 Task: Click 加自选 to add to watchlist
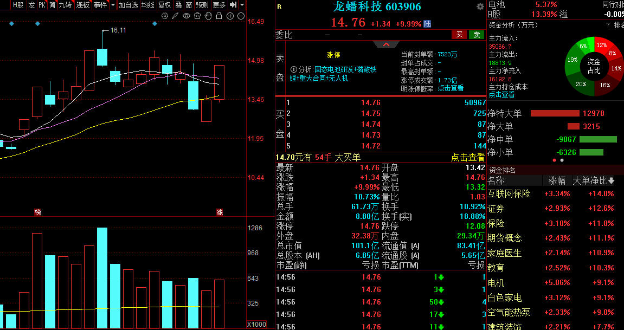tap(128, 5)
